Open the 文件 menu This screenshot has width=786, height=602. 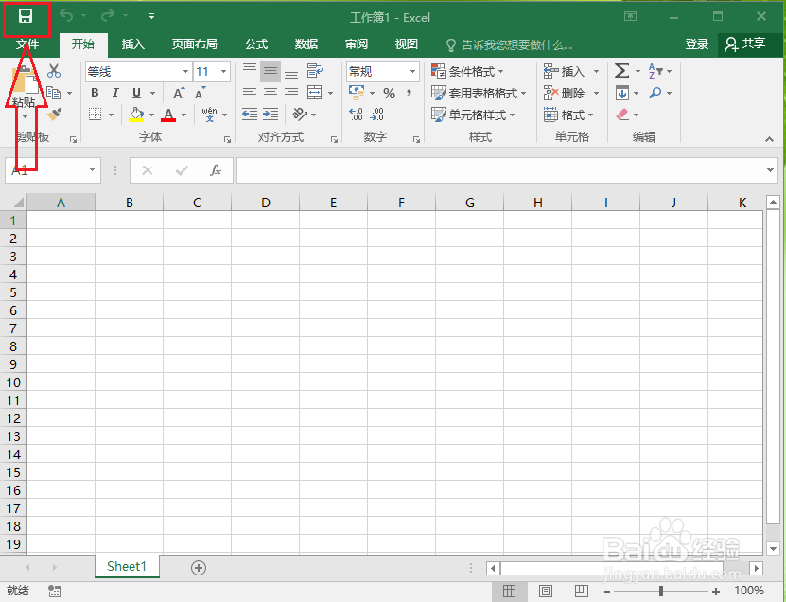[26, 44]
